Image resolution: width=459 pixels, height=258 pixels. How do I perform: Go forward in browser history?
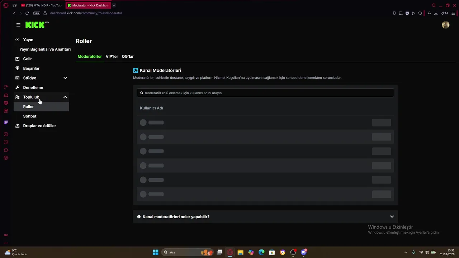20,13
